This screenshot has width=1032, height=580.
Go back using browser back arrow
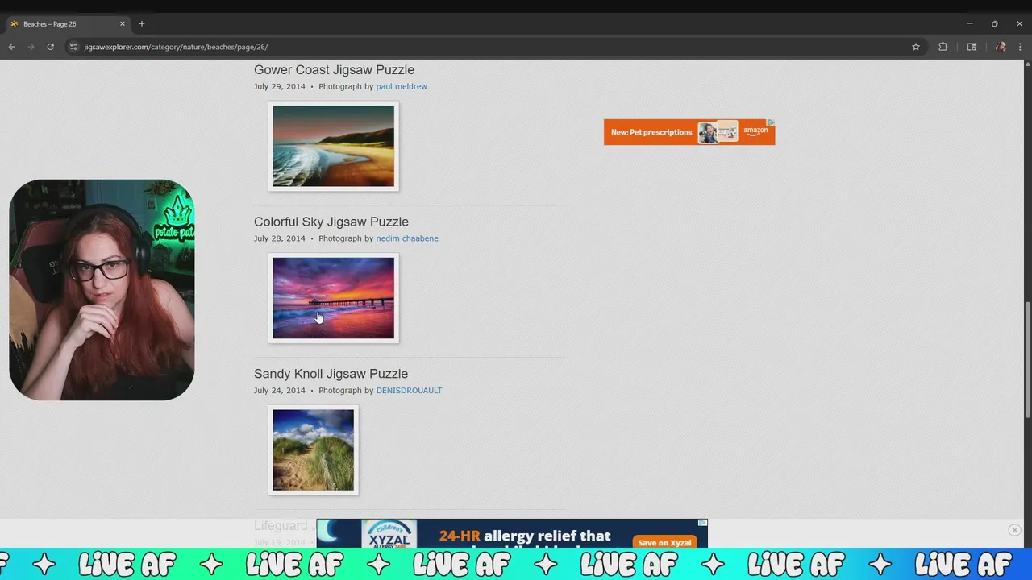[12, 47]
